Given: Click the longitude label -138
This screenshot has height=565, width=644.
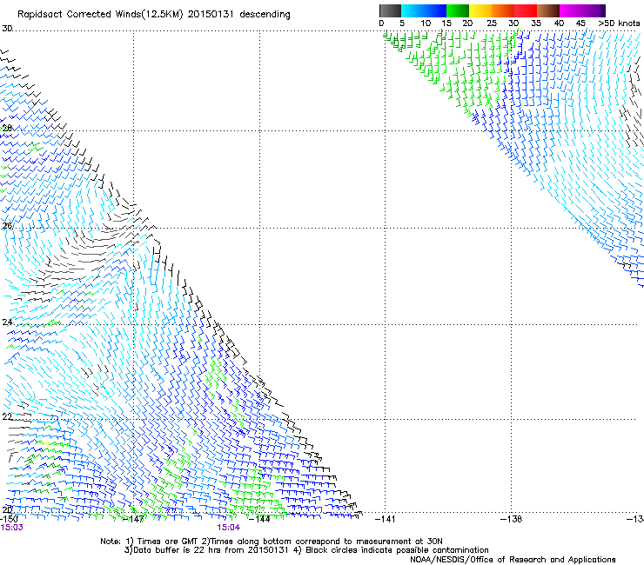Looking at the screenshot, I should 511,519.
